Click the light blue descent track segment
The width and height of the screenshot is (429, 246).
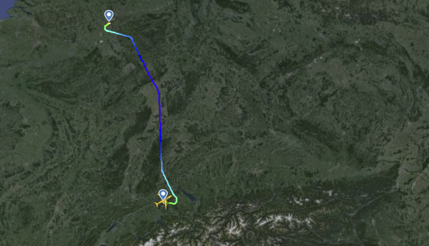[x=168, y=180]
